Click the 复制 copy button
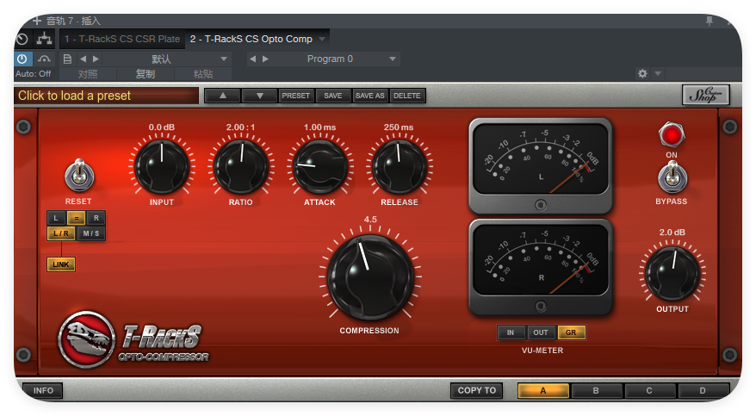756x416 pixels. (146, 74)
